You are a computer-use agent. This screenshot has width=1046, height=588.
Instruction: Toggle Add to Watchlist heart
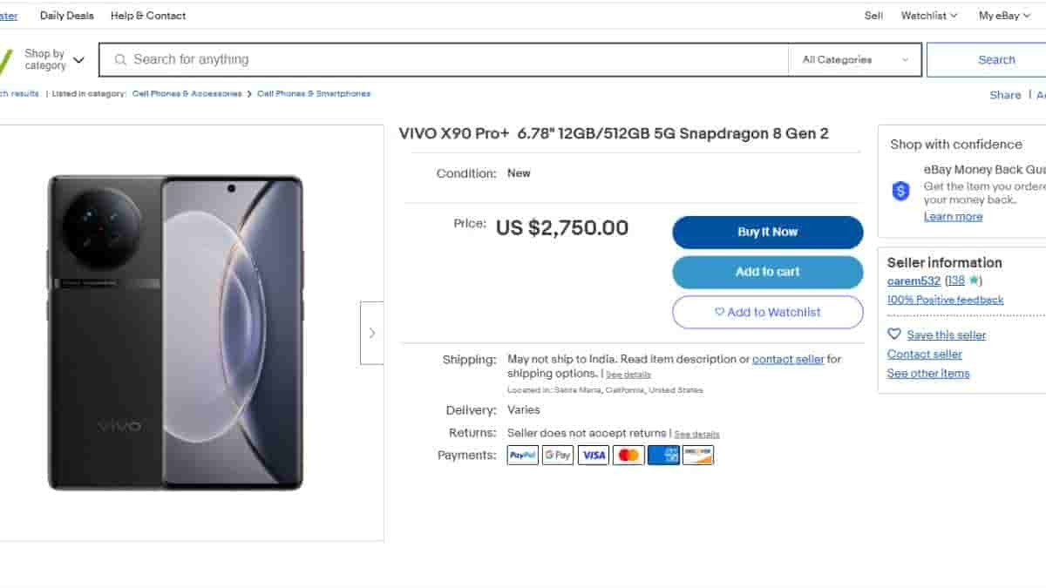tap(720, 312)
